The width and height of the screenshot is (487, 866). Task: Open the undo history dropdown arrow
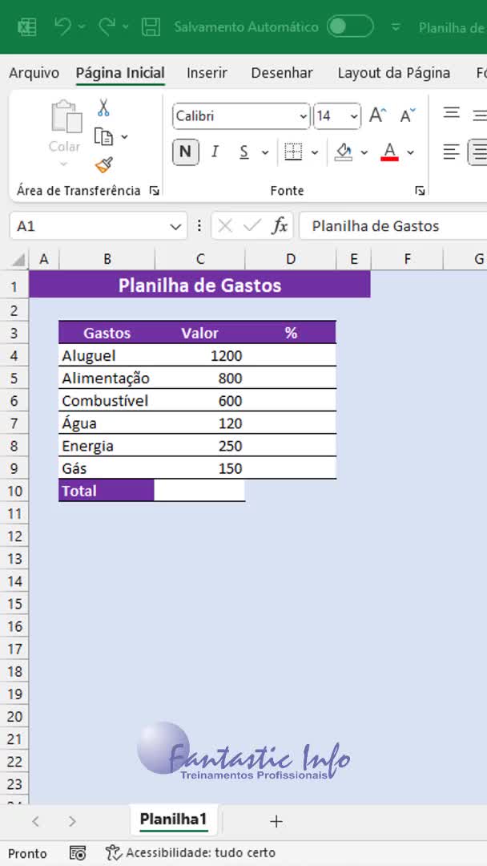click(83, 26)
